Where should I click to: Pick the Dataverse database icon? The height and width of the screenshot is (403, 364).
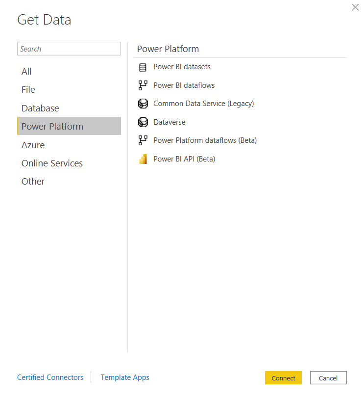(x=143, y=122)
